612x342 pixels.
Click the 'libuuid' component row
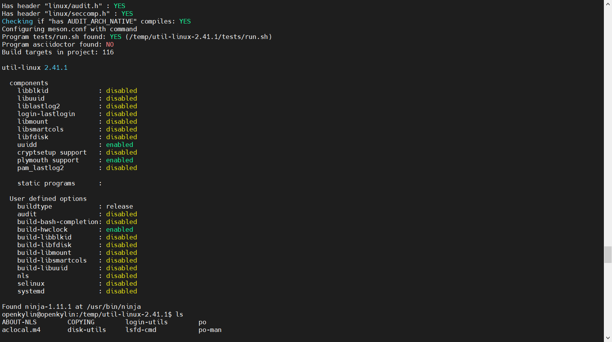point(77,98)
